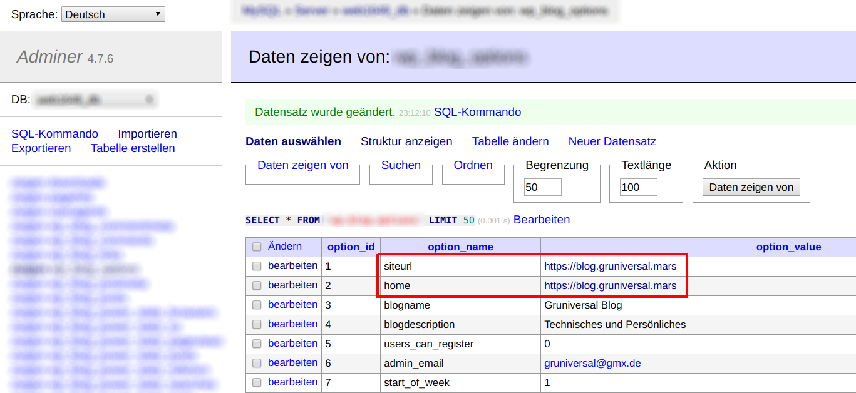Image resolution: width=856 pixels, height=393 pixels.
Task: Edit the blogname row via its bearbeiten link
Action: pyautogui.click(x=292, y=304)
